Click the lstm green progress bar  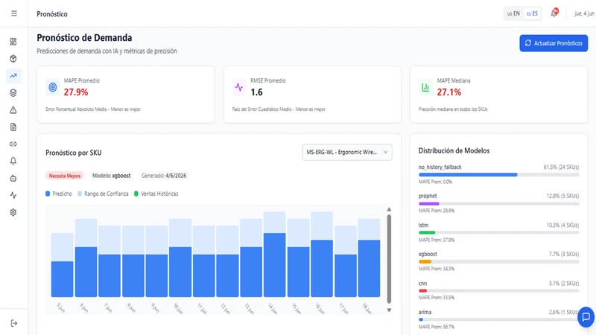pyautogui.click(x=498, y=233)
